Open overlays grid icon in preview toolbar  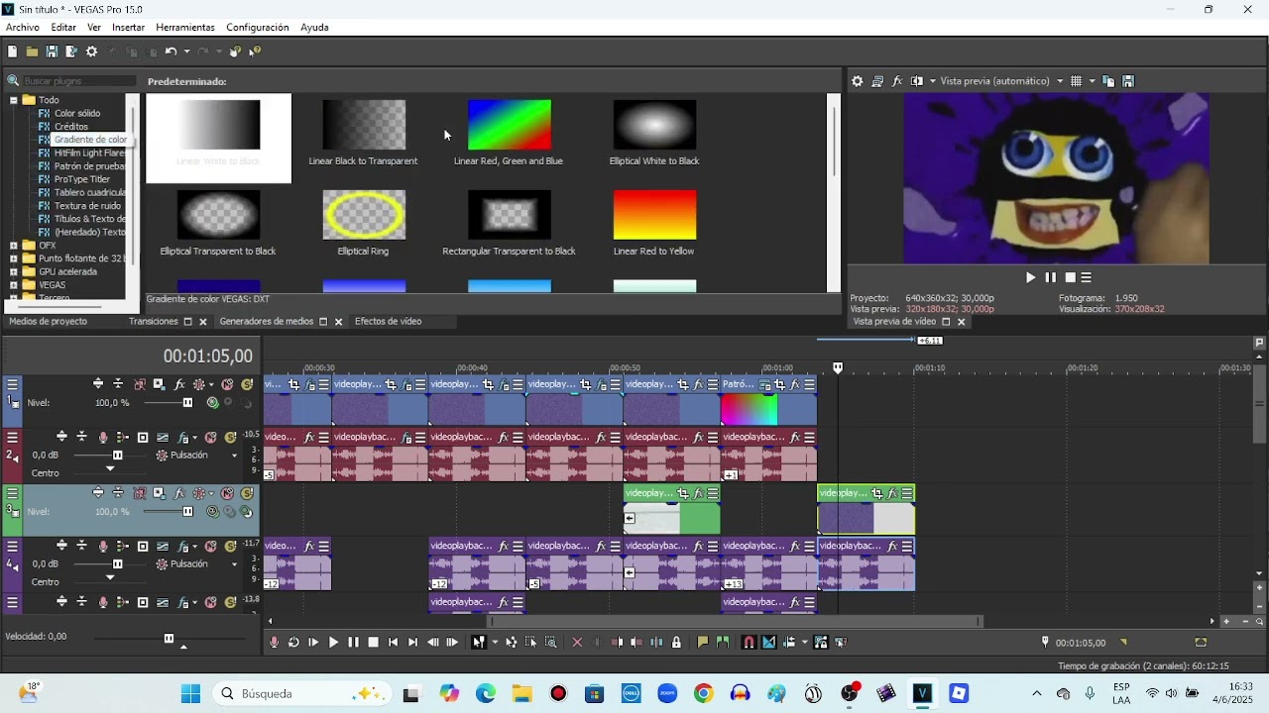(x=1076, y=81)
